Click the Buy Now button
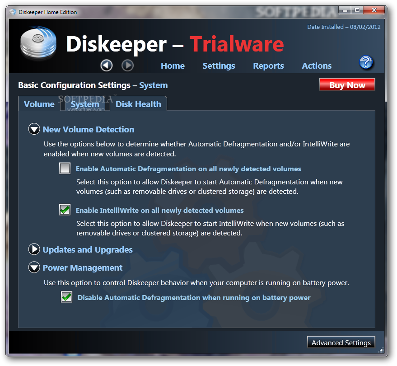This screenshot has width=397, height=366. pos(347,85)
